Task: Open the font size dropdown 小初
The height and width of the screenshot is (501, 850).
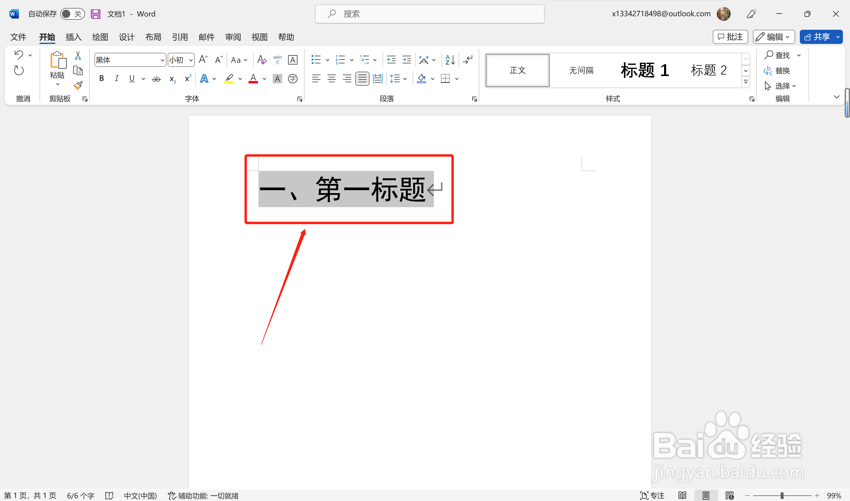Action: [x=191, y=60]
